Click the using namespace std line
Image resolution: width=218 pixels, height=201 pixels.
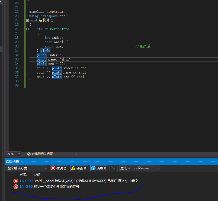(x=48, y=16)
